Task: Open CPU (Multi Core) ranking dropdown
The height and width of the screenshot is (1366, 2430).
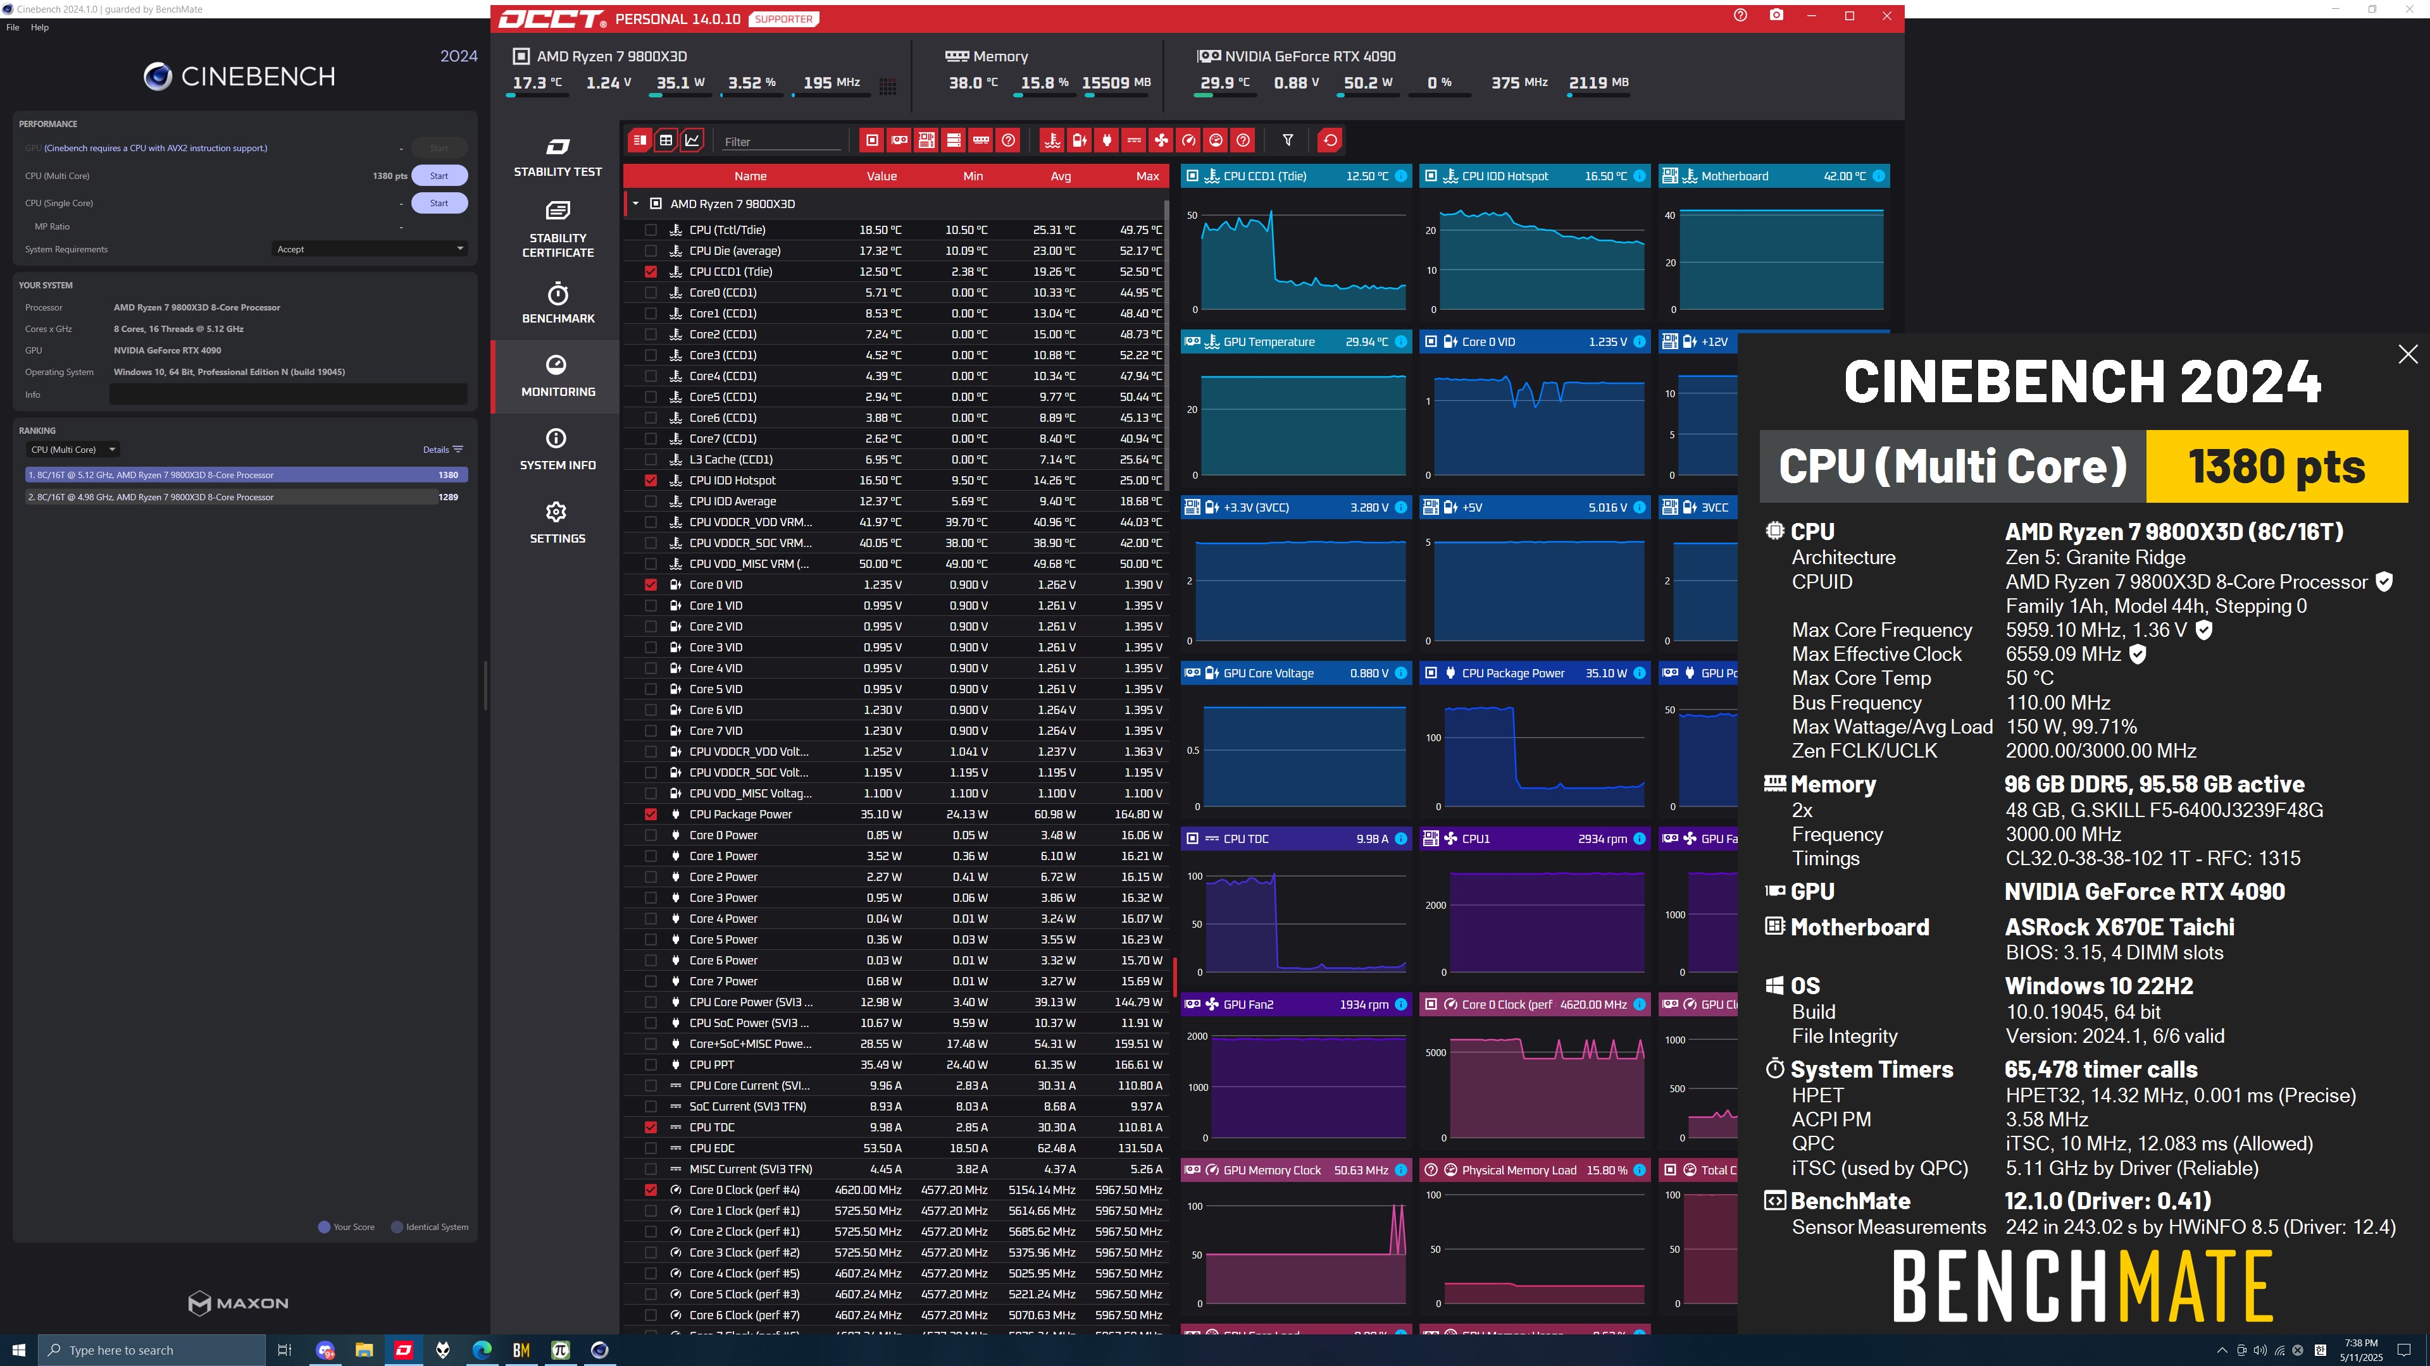Action: pos(73,450)
